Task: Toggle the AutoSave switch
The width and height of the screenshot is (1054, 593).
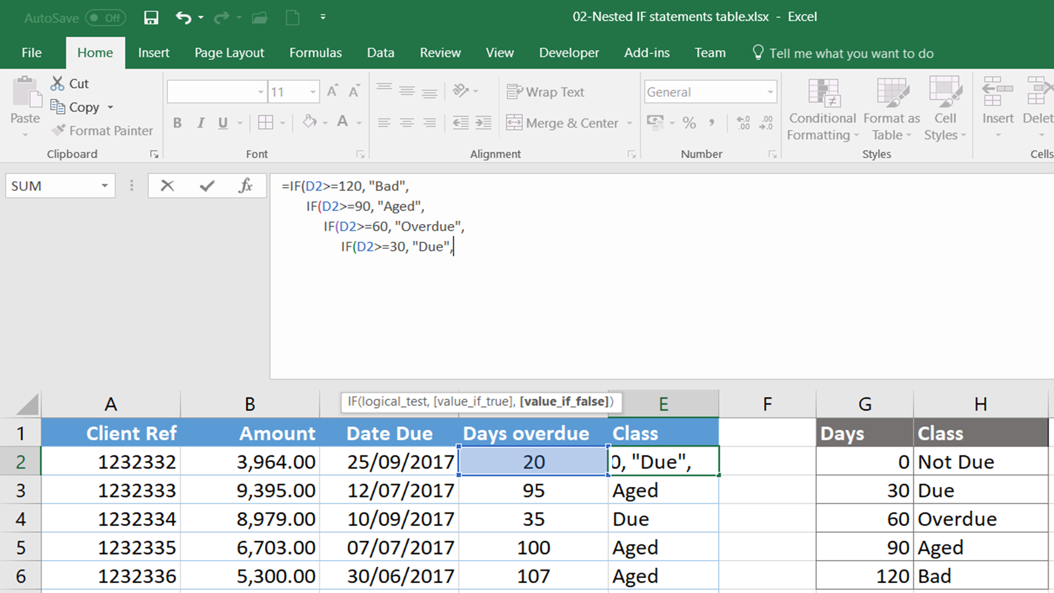Action: pyautogui.click(x=105, y=18)
